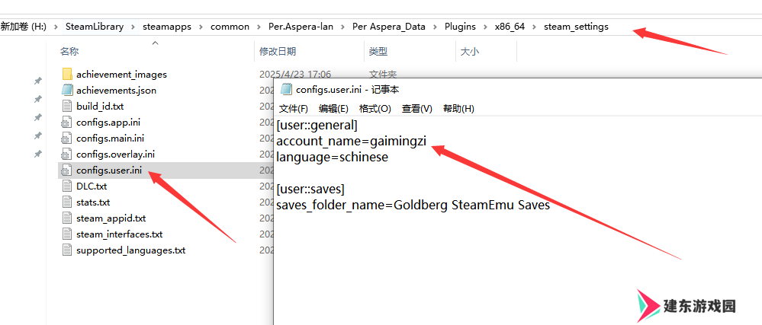This screenshot has height=325, width=762.
Task: Click the configs.overlay.ini file icon
Action: (x=67, y=155)
